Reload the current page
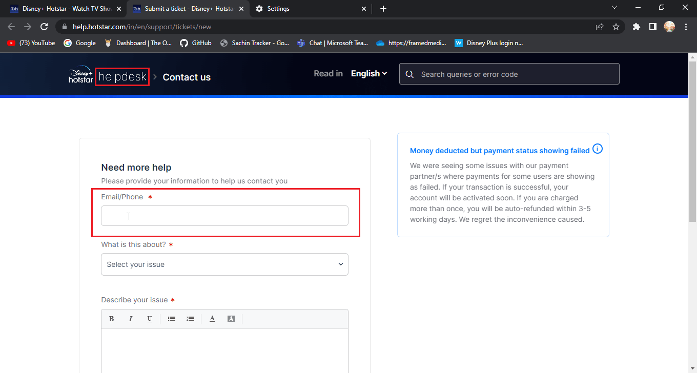Image resolution: width=697 pixels, height=373 pixels. tap(44, 27)
